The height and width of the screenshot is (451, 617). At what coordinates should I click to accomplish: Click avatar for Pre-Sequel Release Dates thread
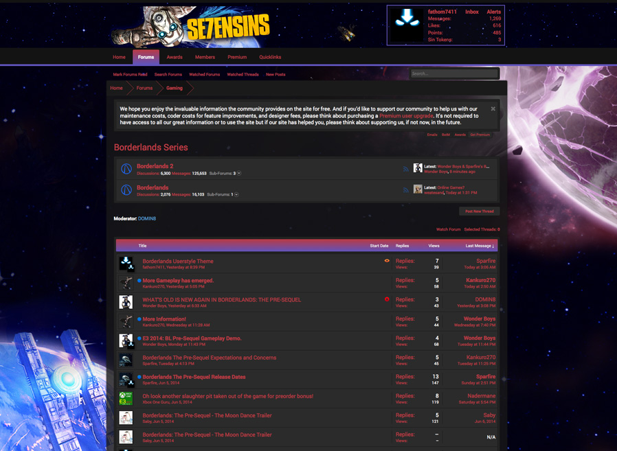click(x=126, y=379)
